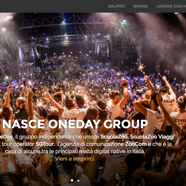Click the word 'GROUP' in the headline

click(x=126, y=124)
